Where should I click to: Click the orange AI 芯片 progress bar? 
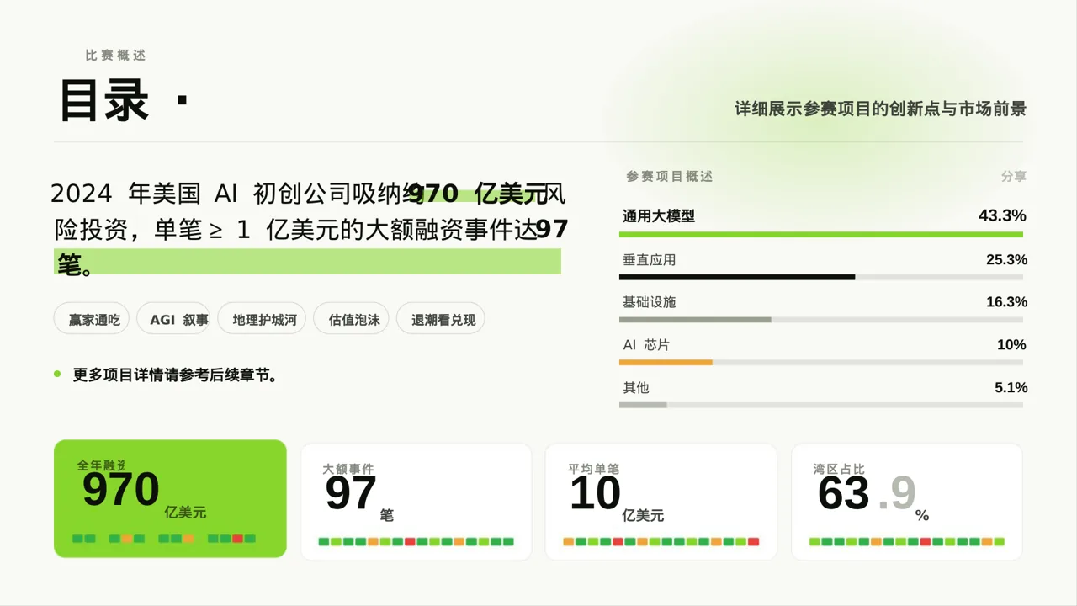click(x=666, y=362)
